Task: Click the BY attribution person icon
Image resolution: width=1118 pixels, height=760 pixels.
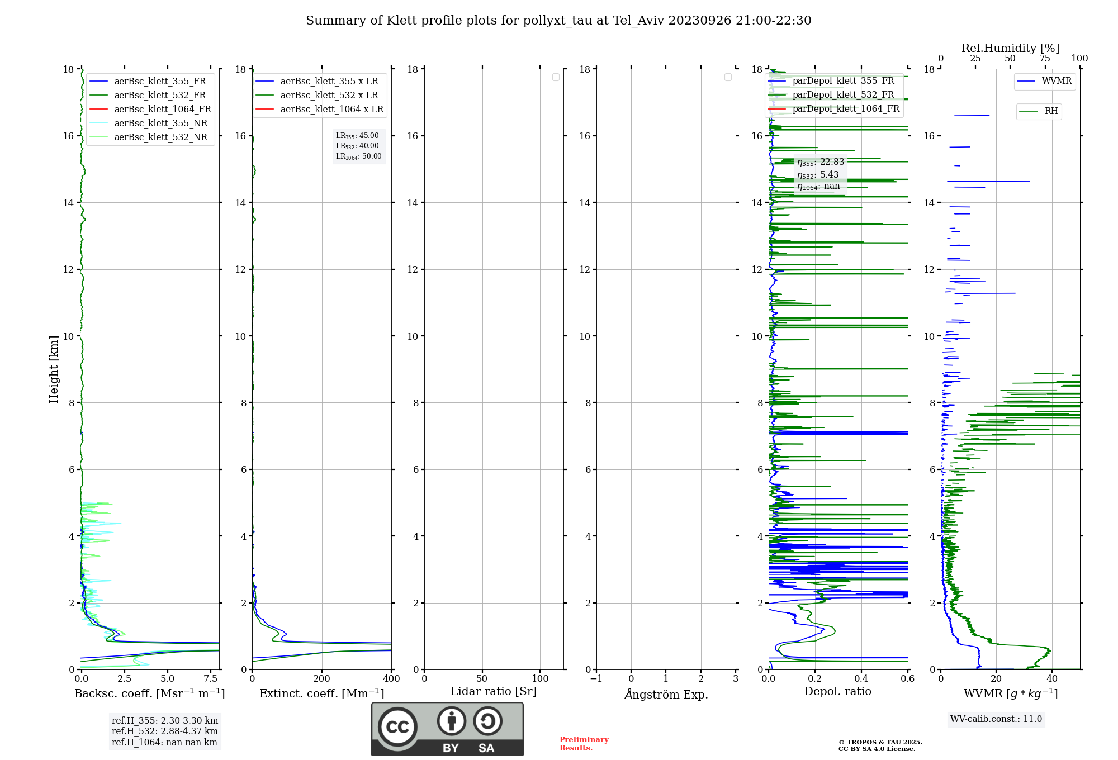Action: [x=451, y=721]
